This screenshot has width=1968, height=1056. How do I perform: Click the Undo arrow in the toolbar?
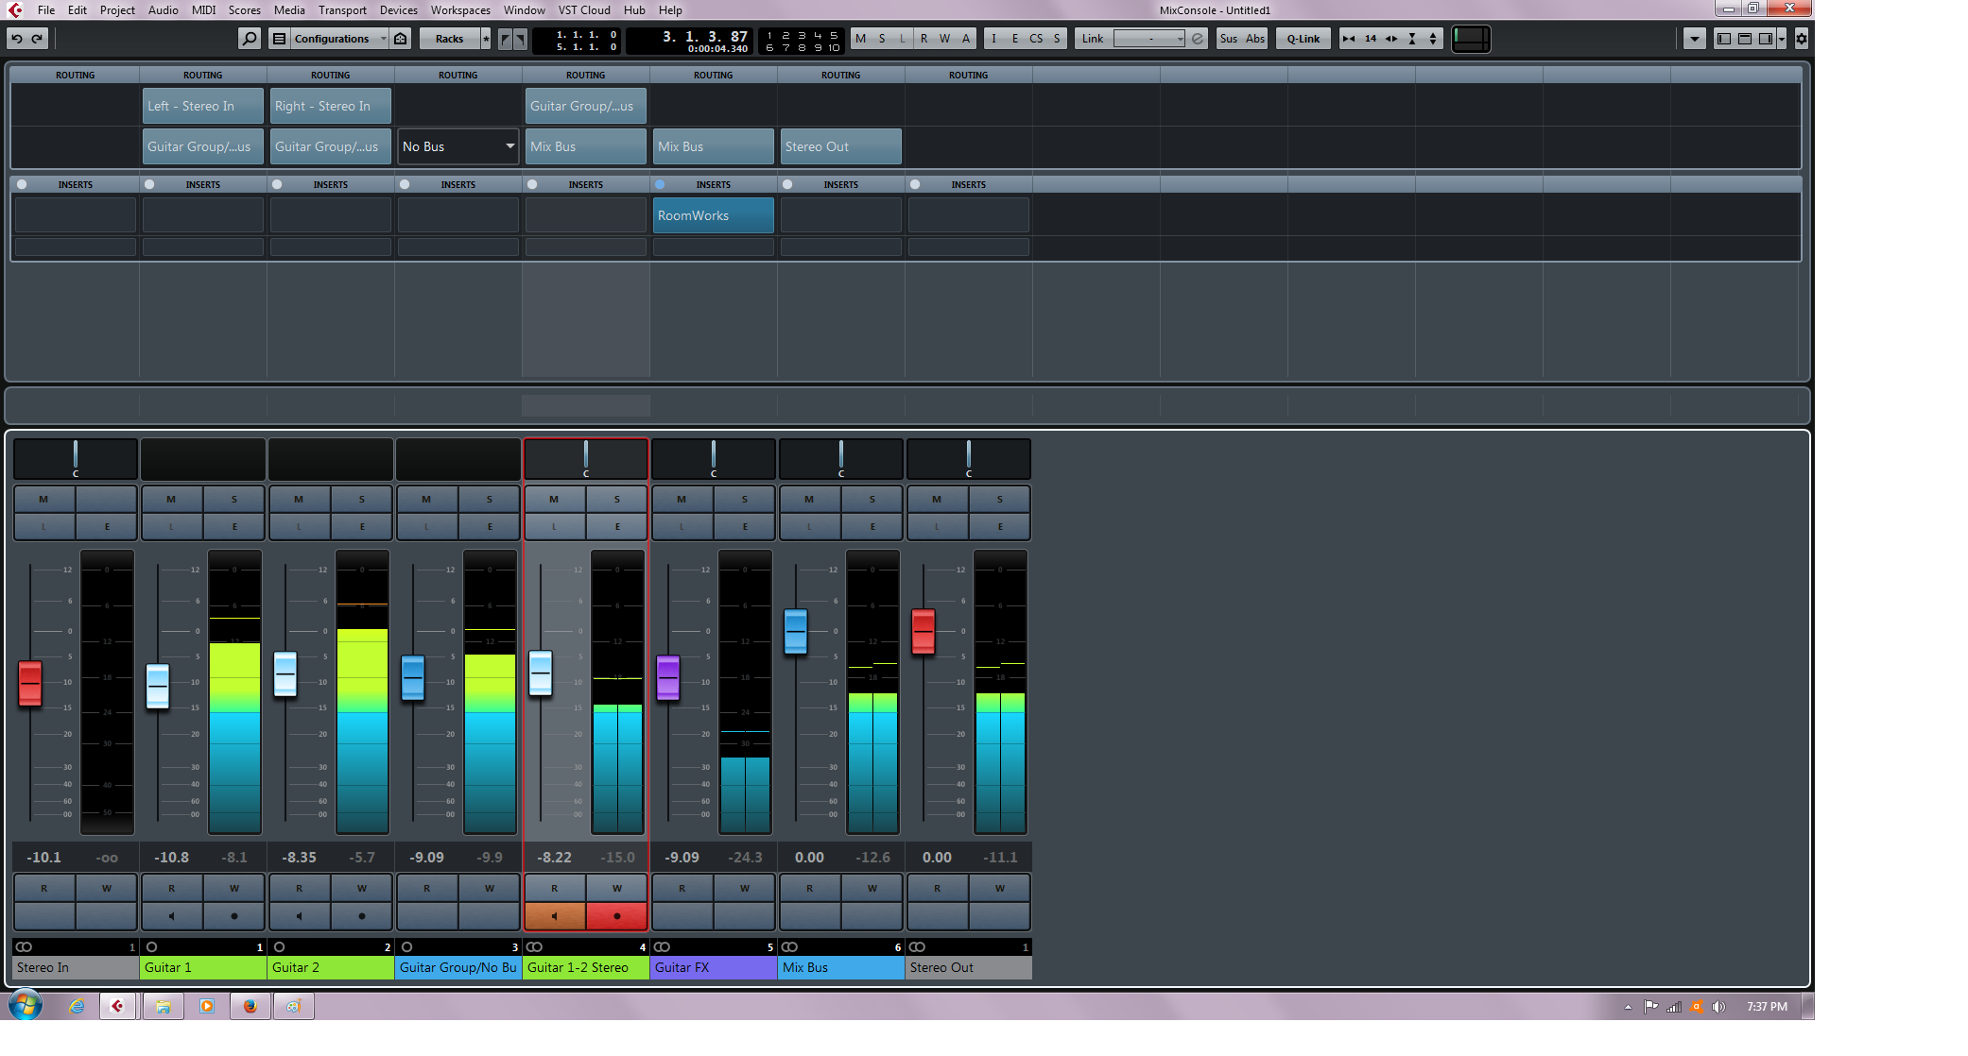[x=17, y=39]
